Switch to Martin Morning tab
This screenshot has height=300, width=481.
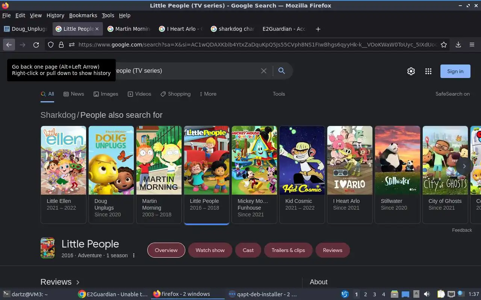click(129, 29)
